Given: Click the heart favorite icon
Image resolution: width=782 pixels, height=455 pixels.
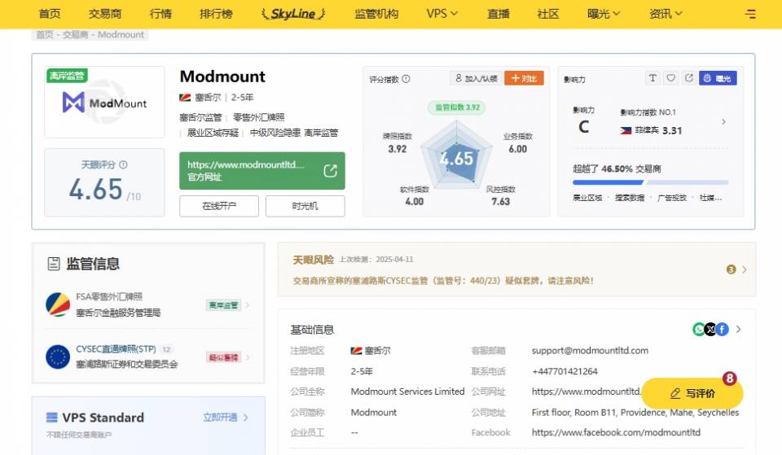Looking at the screenshot, I should coord(670,78).
